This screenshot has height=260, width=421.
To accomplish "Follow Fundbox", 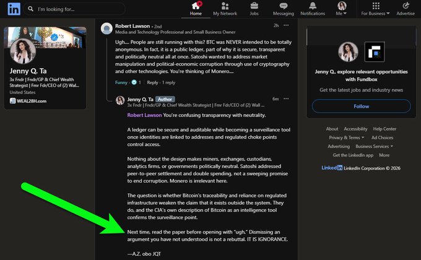I will [x=361, y=106].
